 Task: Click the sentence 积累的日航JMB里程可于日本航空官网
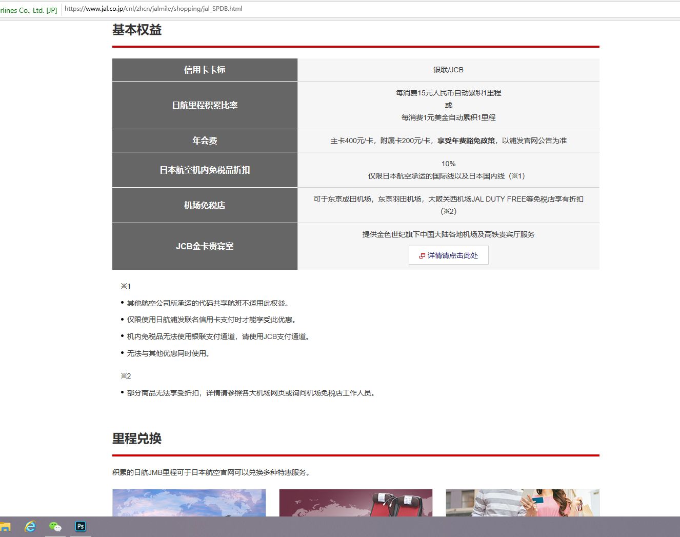(x=211, y=472)
